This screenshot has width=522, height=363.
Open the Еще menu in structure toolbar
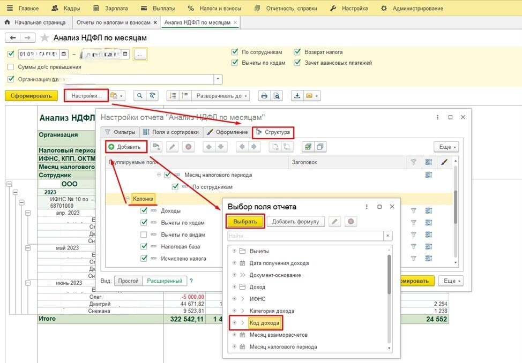tap(446, 147)
